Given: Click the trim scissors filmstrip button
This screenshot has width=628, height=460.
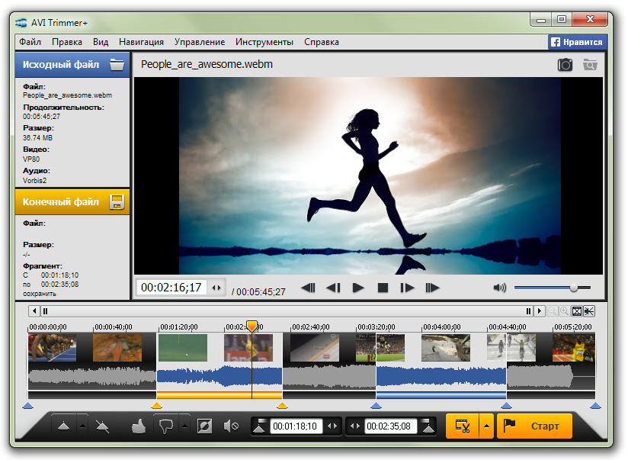Looking at the screenshot, I should [463, 426].
